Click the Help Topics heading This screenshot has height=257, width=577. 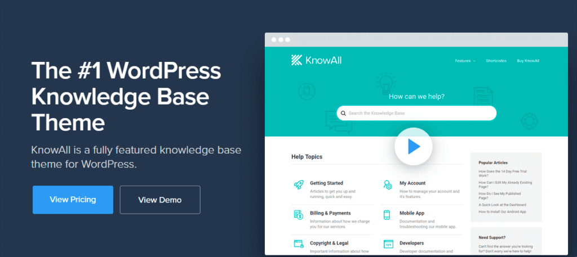(x=307, y=157)
